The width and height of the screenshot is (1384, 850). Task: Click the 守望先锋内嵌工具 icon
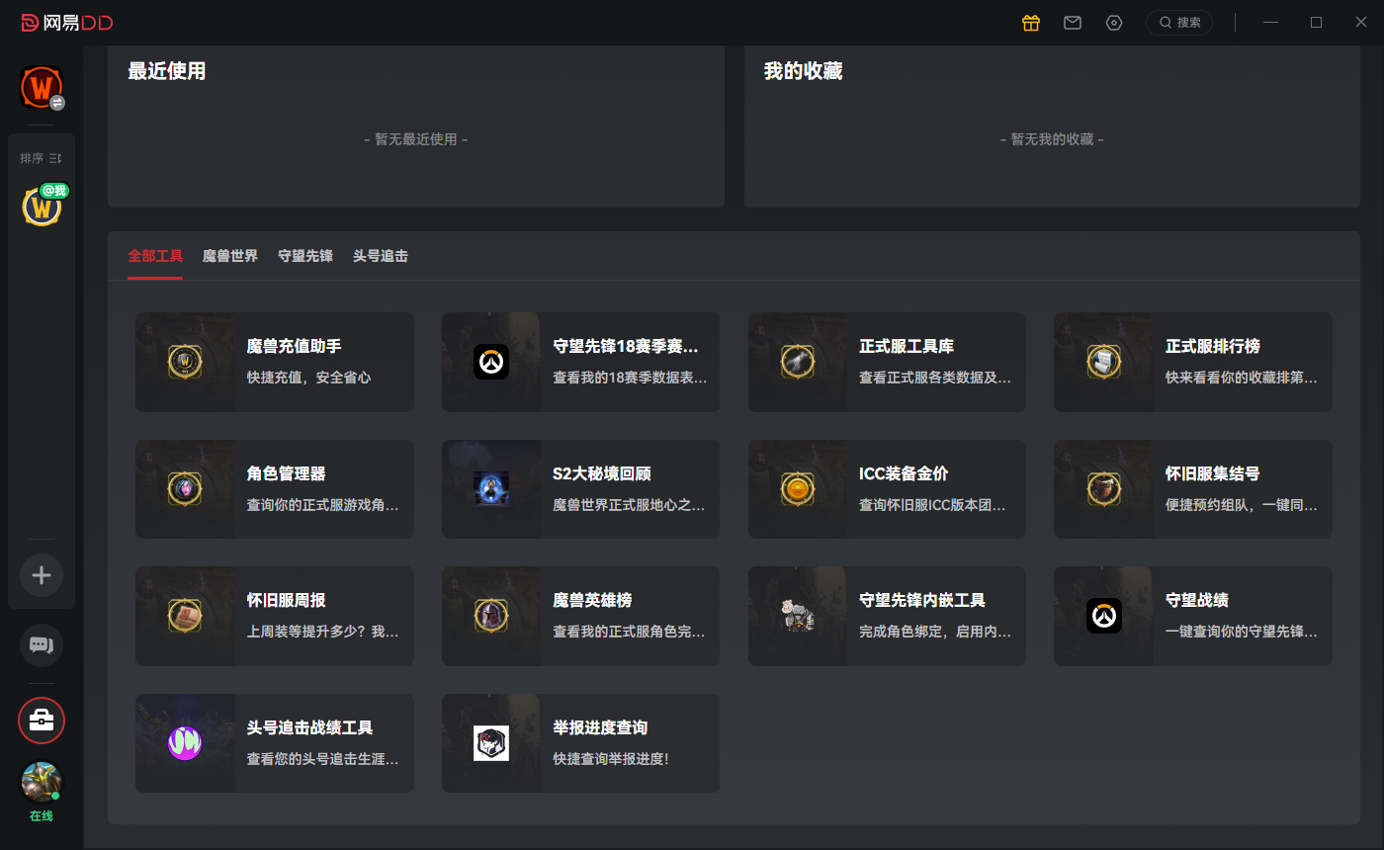(798, 616)
